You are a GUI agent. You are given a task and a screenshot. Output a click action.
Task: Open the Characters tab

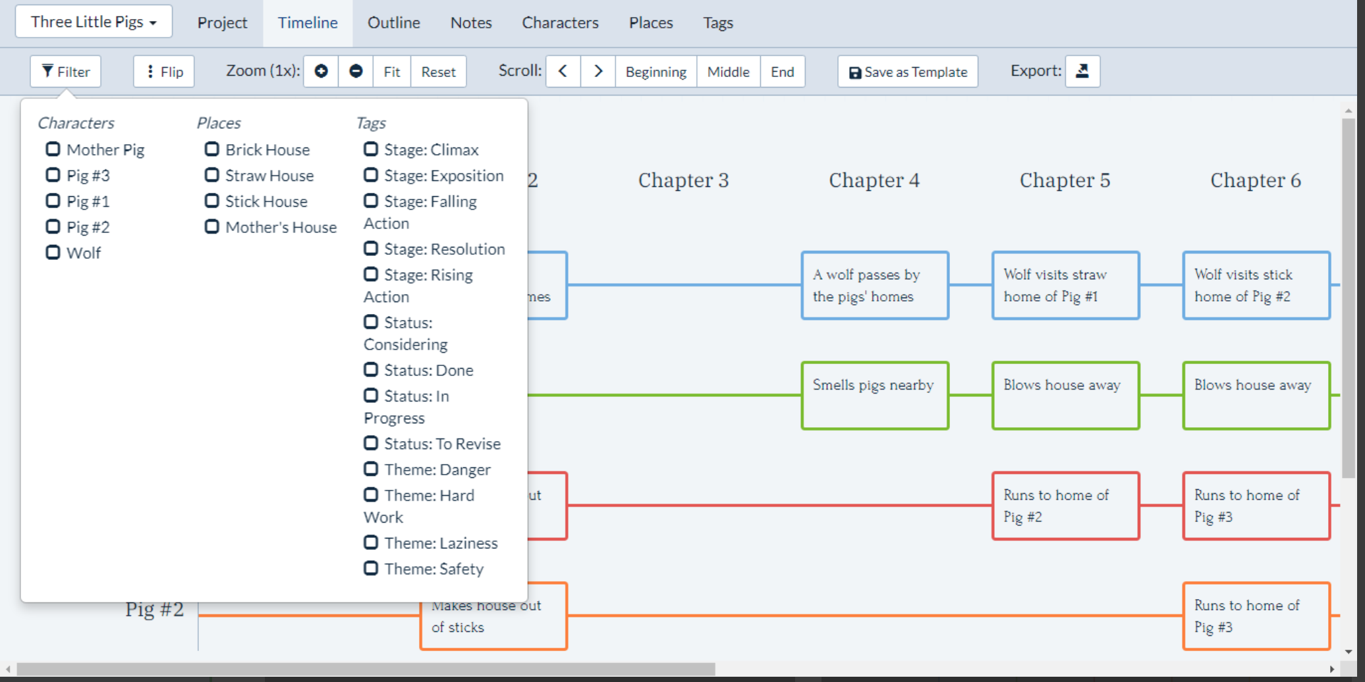click(560, 22)
